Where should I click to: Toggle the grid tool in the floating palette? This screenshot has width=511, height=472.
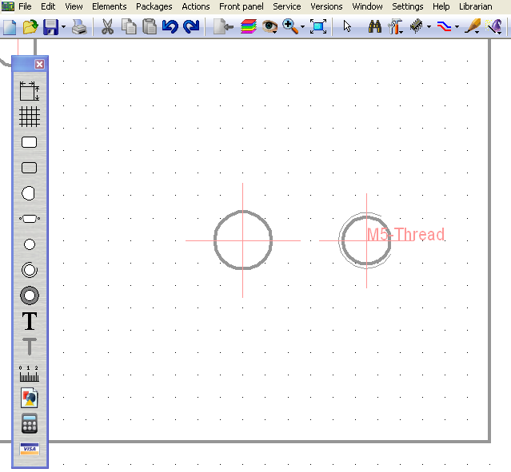[30, 117]
